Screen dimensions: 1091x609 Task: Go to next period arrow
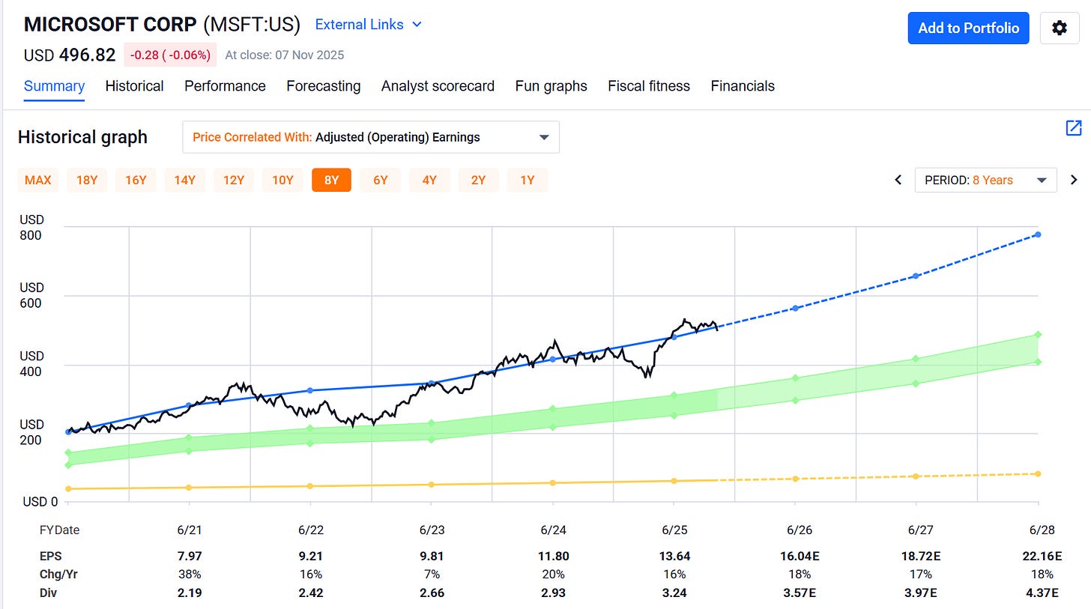pyautogui.click(x=1074, y=180)
